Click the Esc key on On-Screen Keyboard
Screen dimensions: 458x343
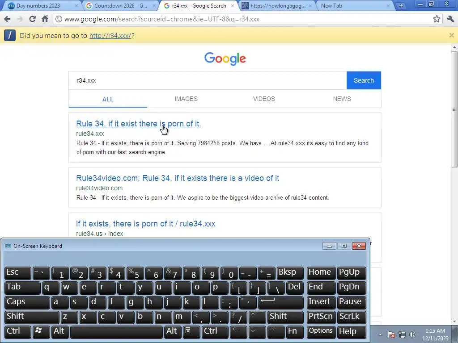click(x=18, y=273)
